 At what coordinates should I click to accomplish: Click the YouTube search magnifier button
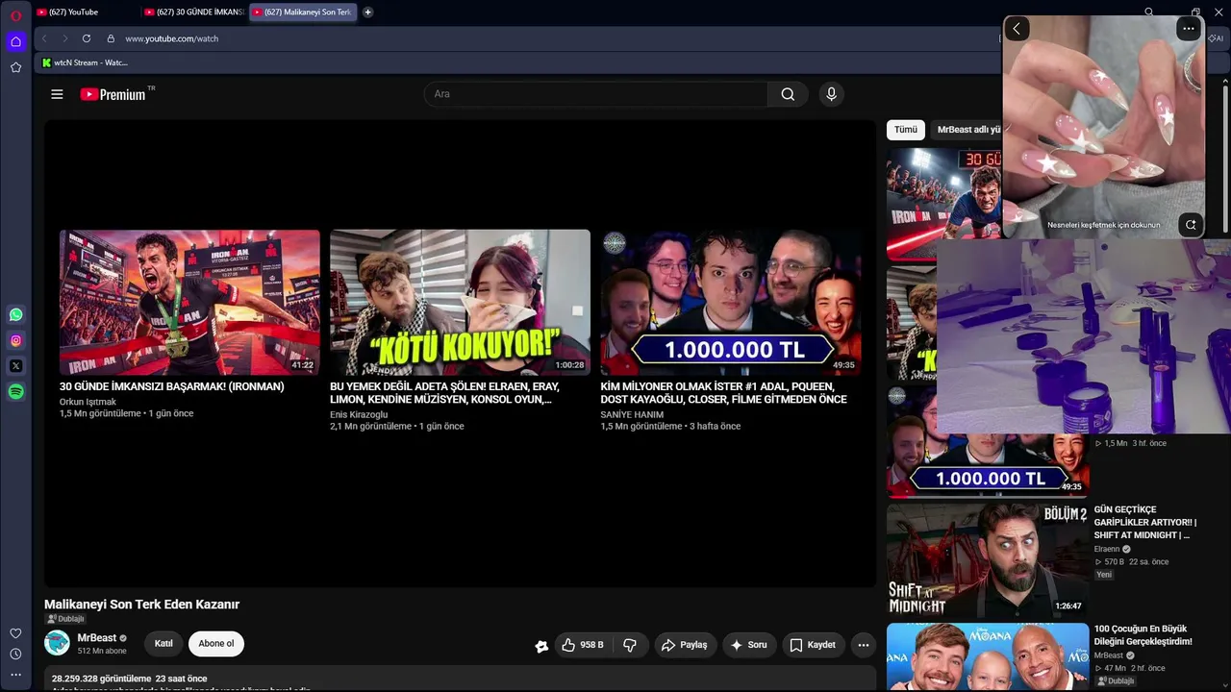coord(788,94)
